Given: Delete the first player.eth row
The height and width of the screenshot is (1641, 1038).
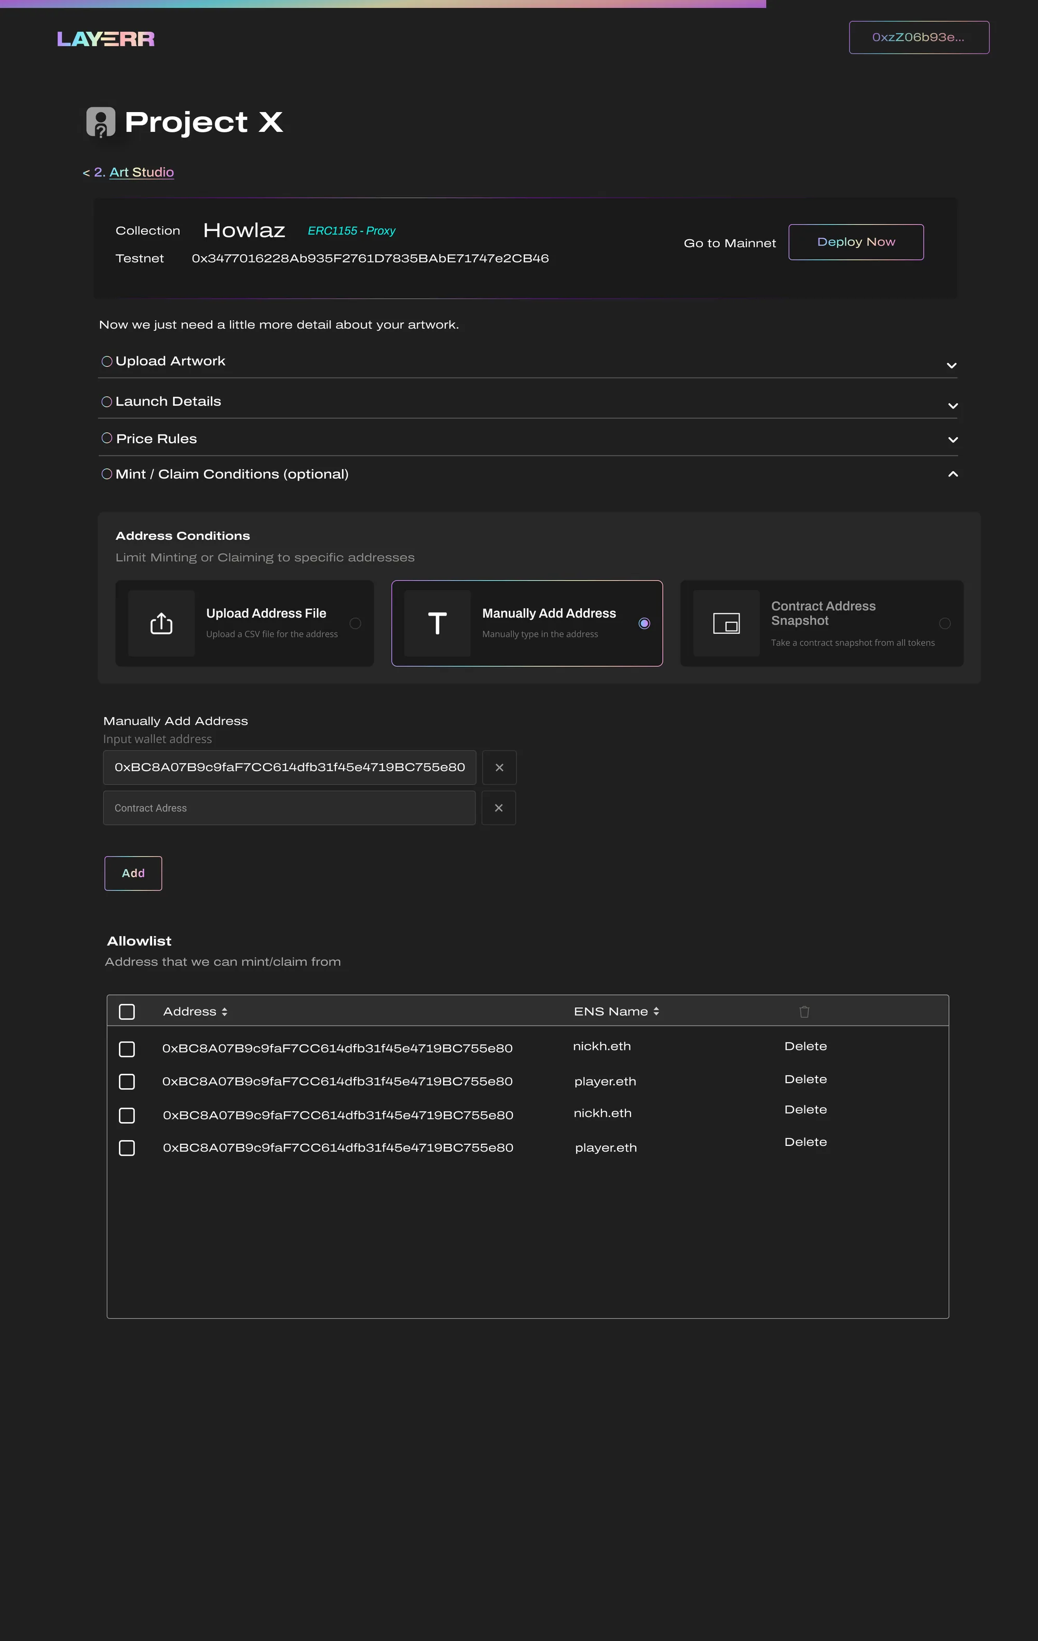Looking at the screenshot, I should point(805,1079).
